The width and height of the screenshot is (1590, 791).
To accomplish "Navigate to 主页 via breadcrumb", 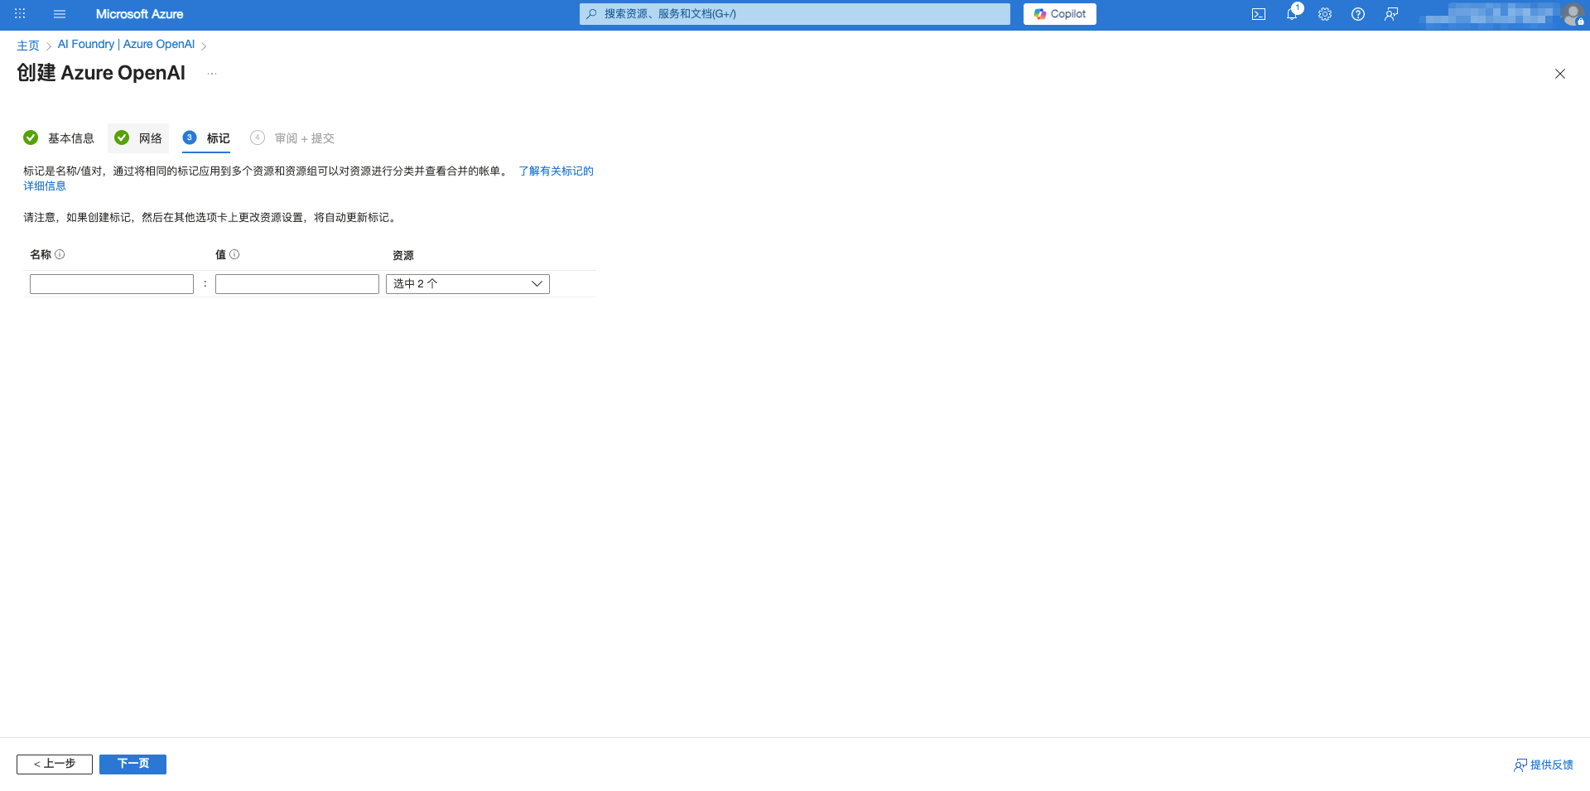I will click(27, 45).
